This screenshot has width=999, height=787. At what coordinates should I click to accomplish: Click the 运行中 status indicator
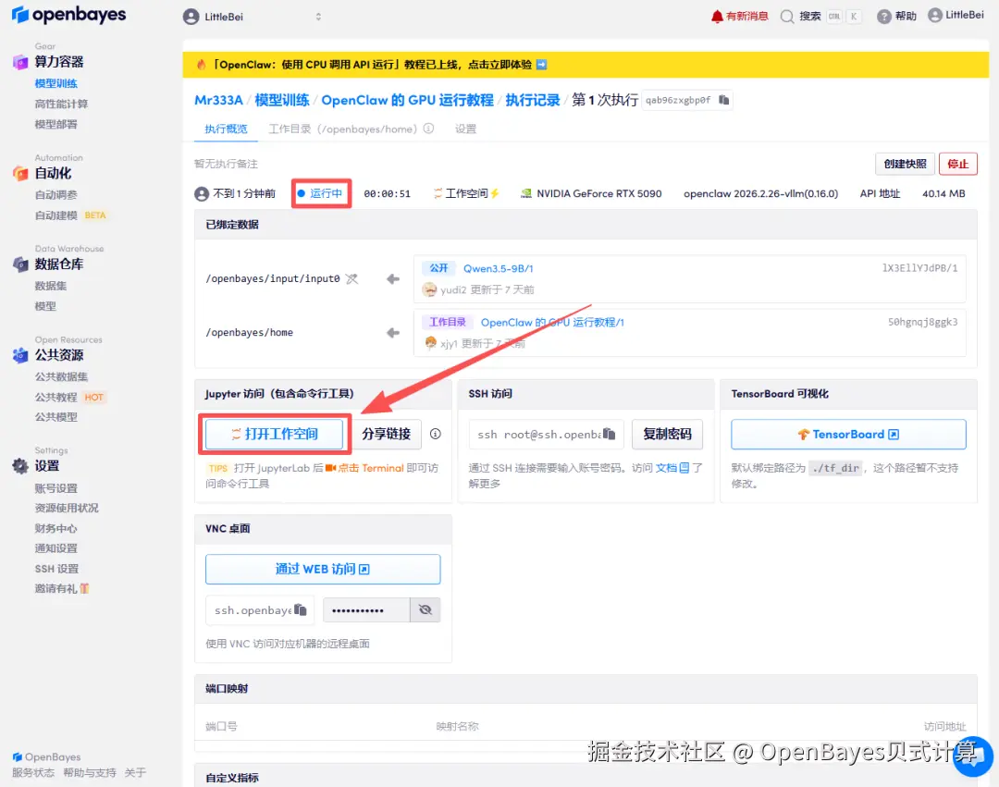click(320, 193)
